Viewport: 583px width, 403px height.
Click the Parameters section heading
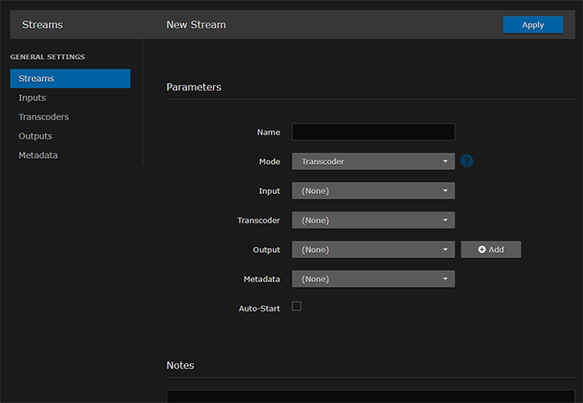click(x=193, y=87)
